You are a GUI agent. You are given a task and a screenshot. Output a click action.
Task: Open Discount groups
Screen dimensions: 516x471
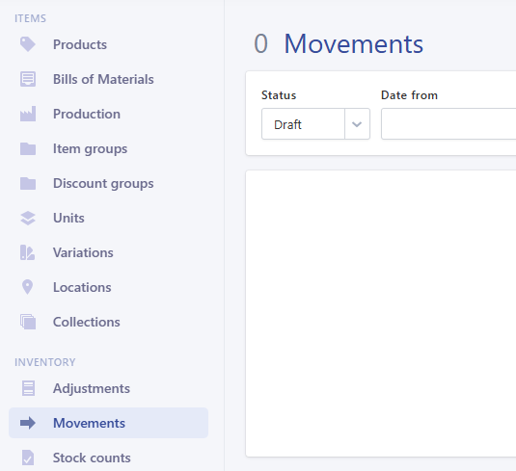(103, 183)
